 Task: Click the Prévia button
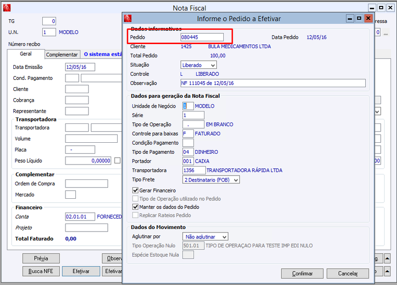tap(41, 258)
